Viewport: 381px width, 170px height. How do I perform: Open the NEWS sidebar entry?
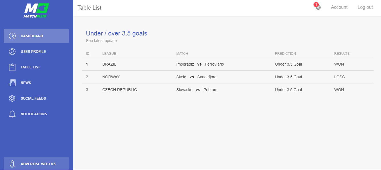coord(36,83)
